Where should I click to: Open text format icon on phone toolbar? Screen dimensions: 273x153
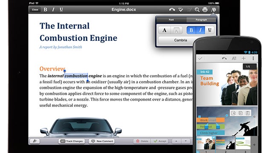tap(234, 59)
